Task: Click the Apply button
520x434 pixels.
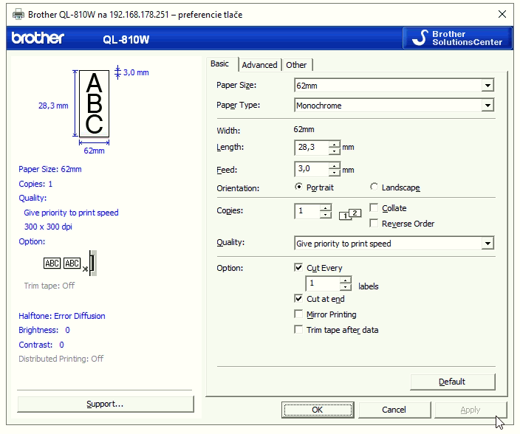Action: pyautogui.click(x=471, y=410)
